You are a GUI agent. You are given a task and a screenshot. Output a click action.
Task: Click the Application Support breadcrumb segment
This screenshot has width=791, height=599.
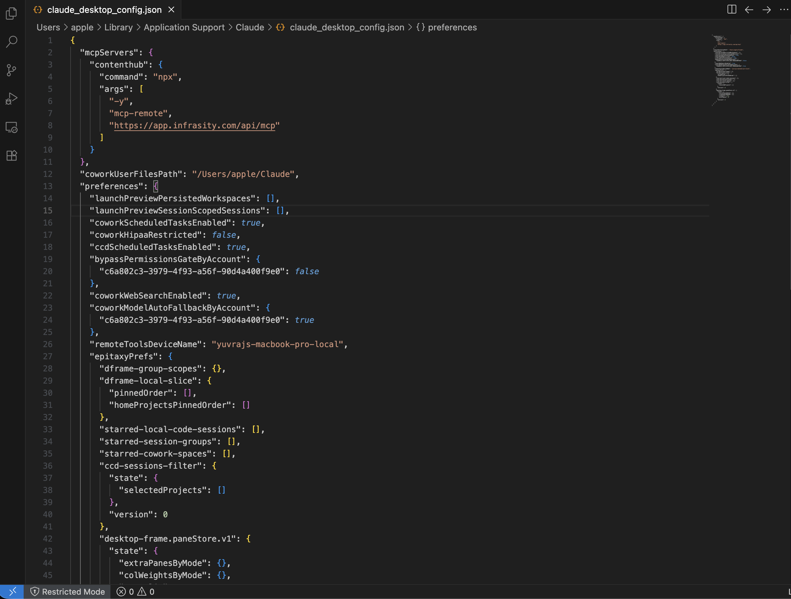tap(184, 27)
